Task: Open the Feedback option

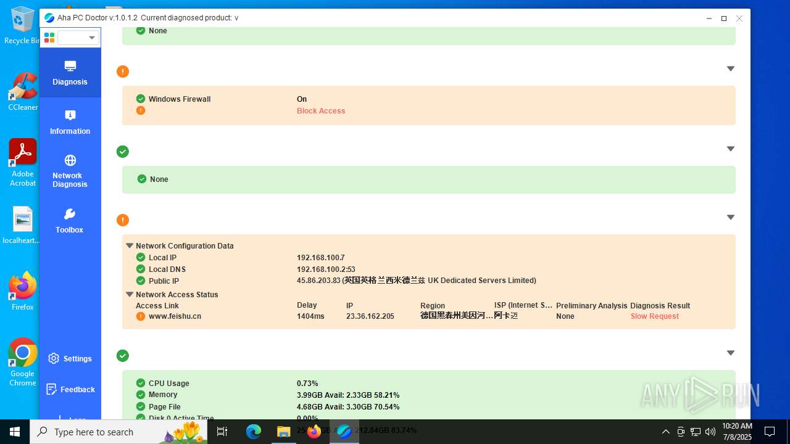Action: coord(70,390)
